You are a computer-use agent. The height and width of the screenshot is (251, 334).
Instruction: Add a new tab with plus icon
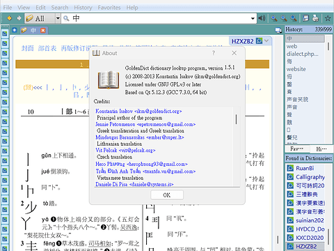(15, 30)
